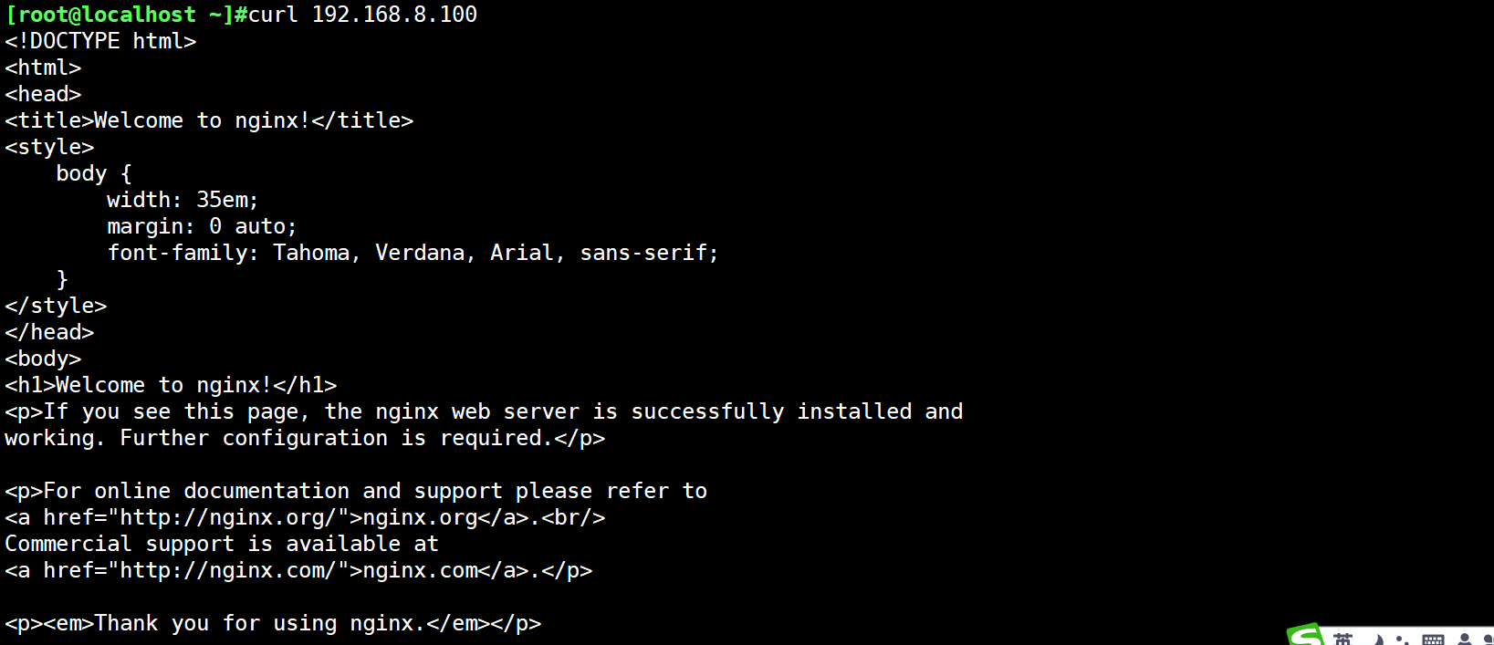1494x645 pixels.
Task: Click the opening <style> tag line
Action: 49,147
